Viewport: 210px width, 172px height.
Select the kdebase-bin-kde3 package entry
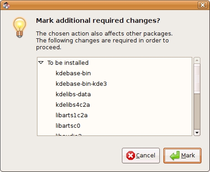tap(115, 83)
